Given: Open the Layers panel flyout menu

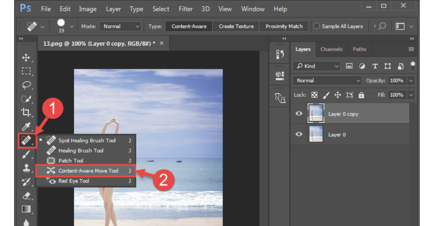Looking at the screenshot, I should pyautogui.click(x=411, y=49).
